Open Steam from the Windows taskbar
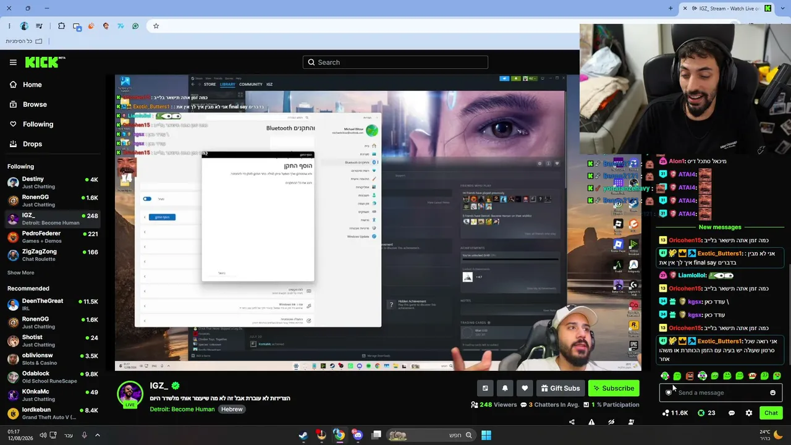The width and height of the screenshot is (791, 445). (x=303, y=435)
